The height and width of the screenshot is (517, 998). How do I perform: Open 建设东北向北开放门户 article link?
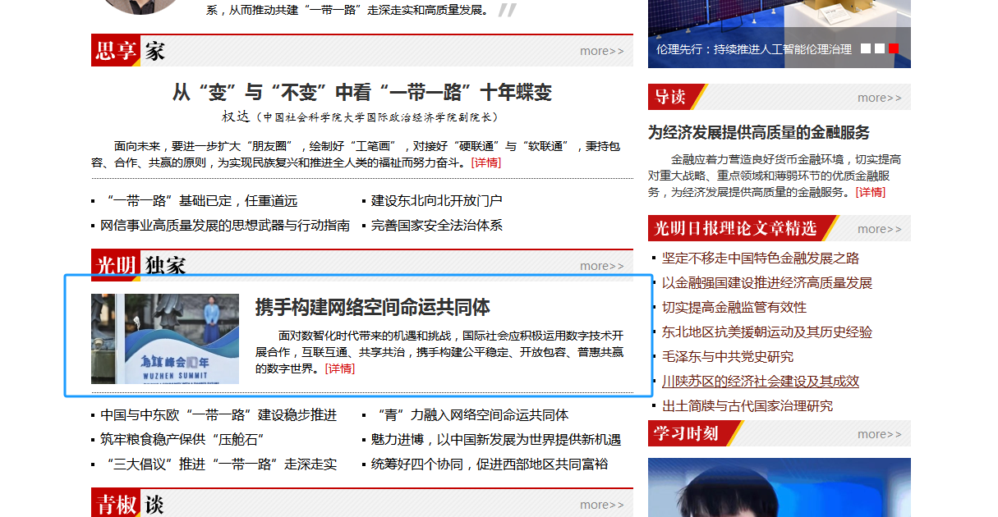[436, 201]
